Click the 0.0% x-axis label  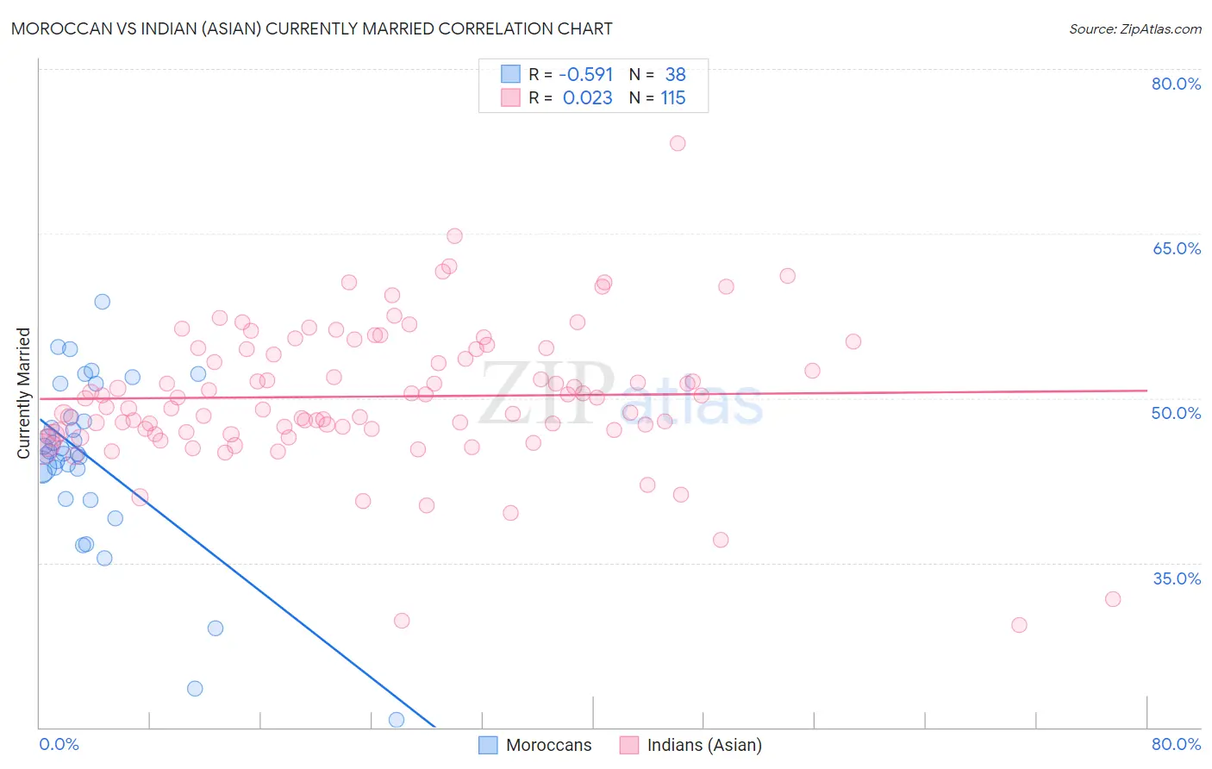point(59,744)
